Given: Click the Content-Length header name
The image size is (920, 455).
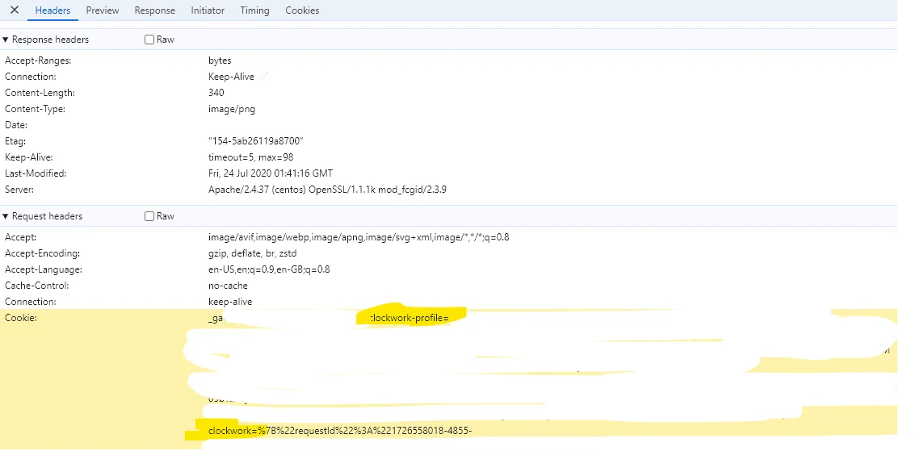Looking at the screenshot, I should (x=40, y=93).
